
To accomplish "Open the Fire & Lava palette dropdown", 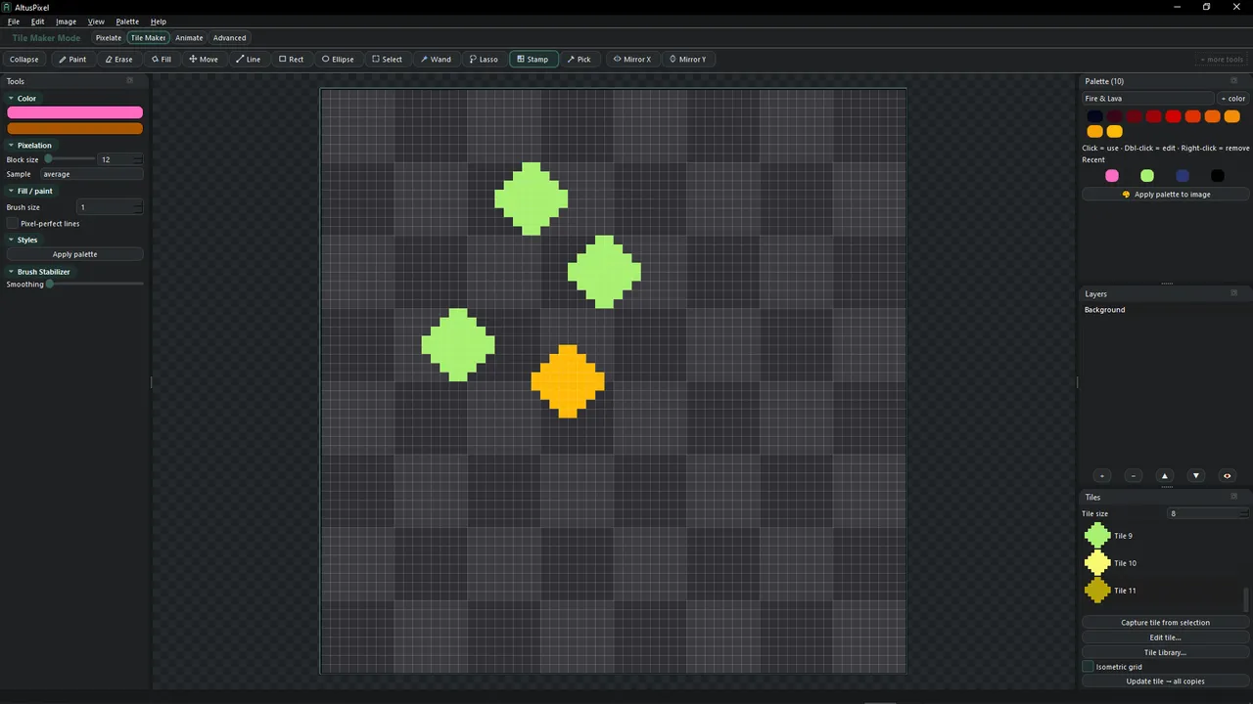I will (1147, 98).
